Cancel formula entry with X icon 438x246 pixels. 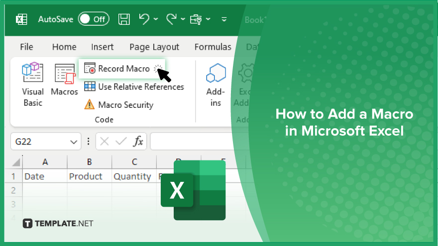[x=105, y=142]
